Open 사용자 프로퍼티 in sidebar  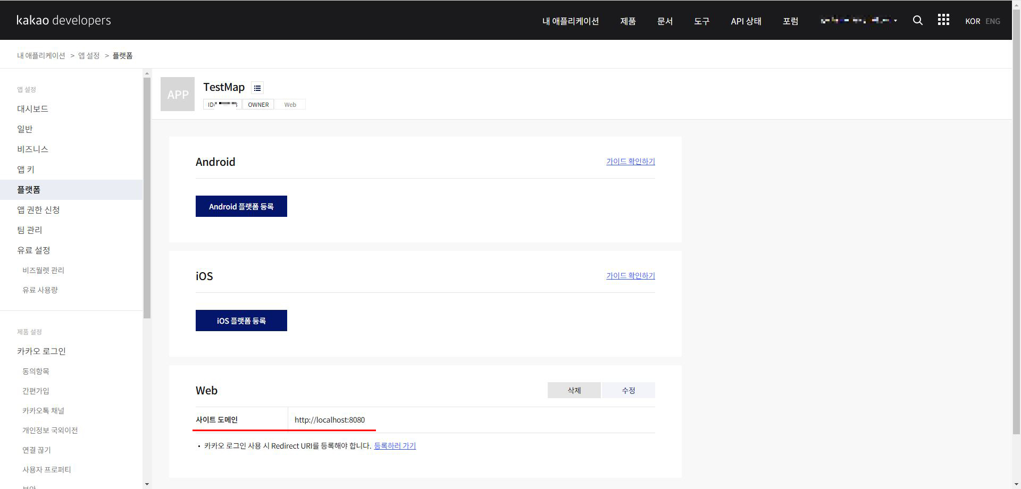click(46, 469)
